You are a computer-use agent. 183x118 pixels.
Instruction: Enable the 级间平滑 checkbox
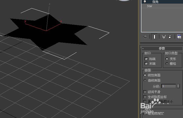pos(145,92)
